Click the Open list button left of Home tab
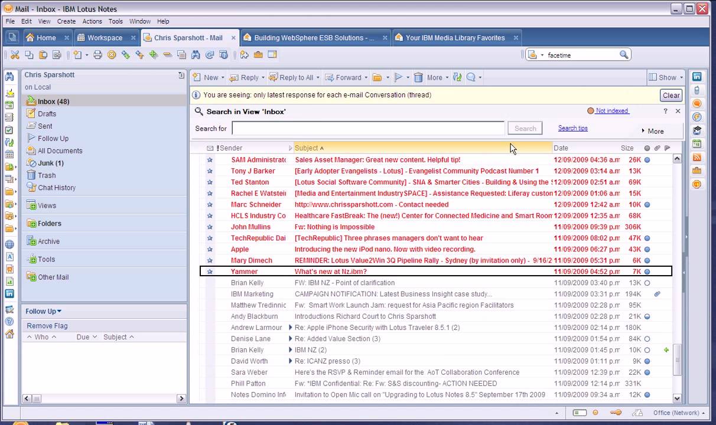Viewport: 716px width, 425px height. coord(12,38)
